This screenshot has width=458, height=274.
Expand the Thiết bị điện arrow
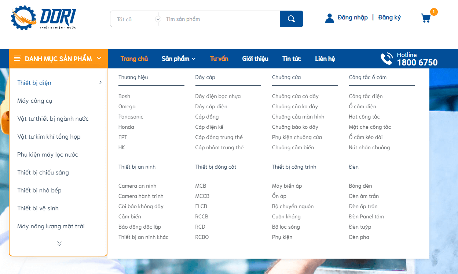(x=100, y=83)
